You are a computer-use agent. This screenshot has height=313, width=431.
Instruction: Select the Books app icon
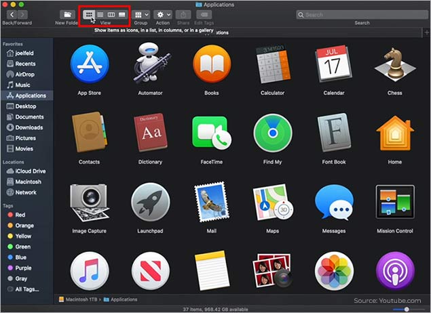pos(212,64)
